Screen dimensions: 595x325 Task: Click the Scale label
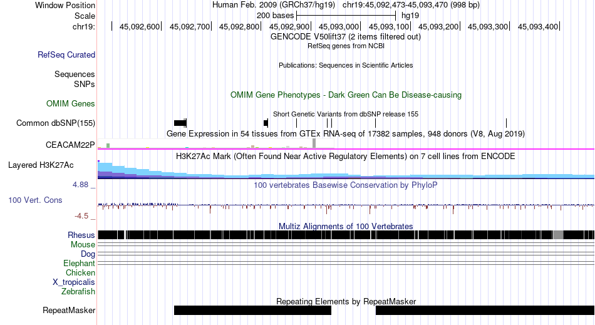coord(85,16)
